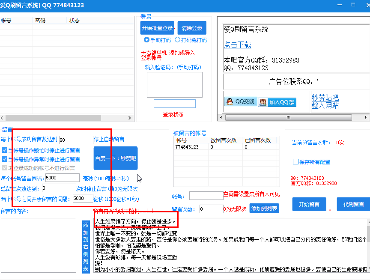Open the 秒赞贴吧 link

(325, 98)
